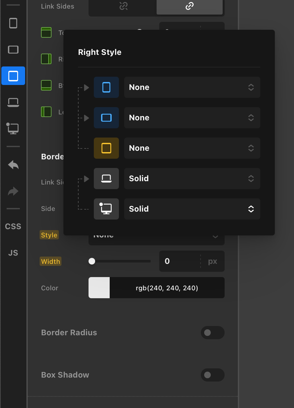Click the redo arrow icon
The width and height of the screenshot is (294, 408).
point(13,191)
